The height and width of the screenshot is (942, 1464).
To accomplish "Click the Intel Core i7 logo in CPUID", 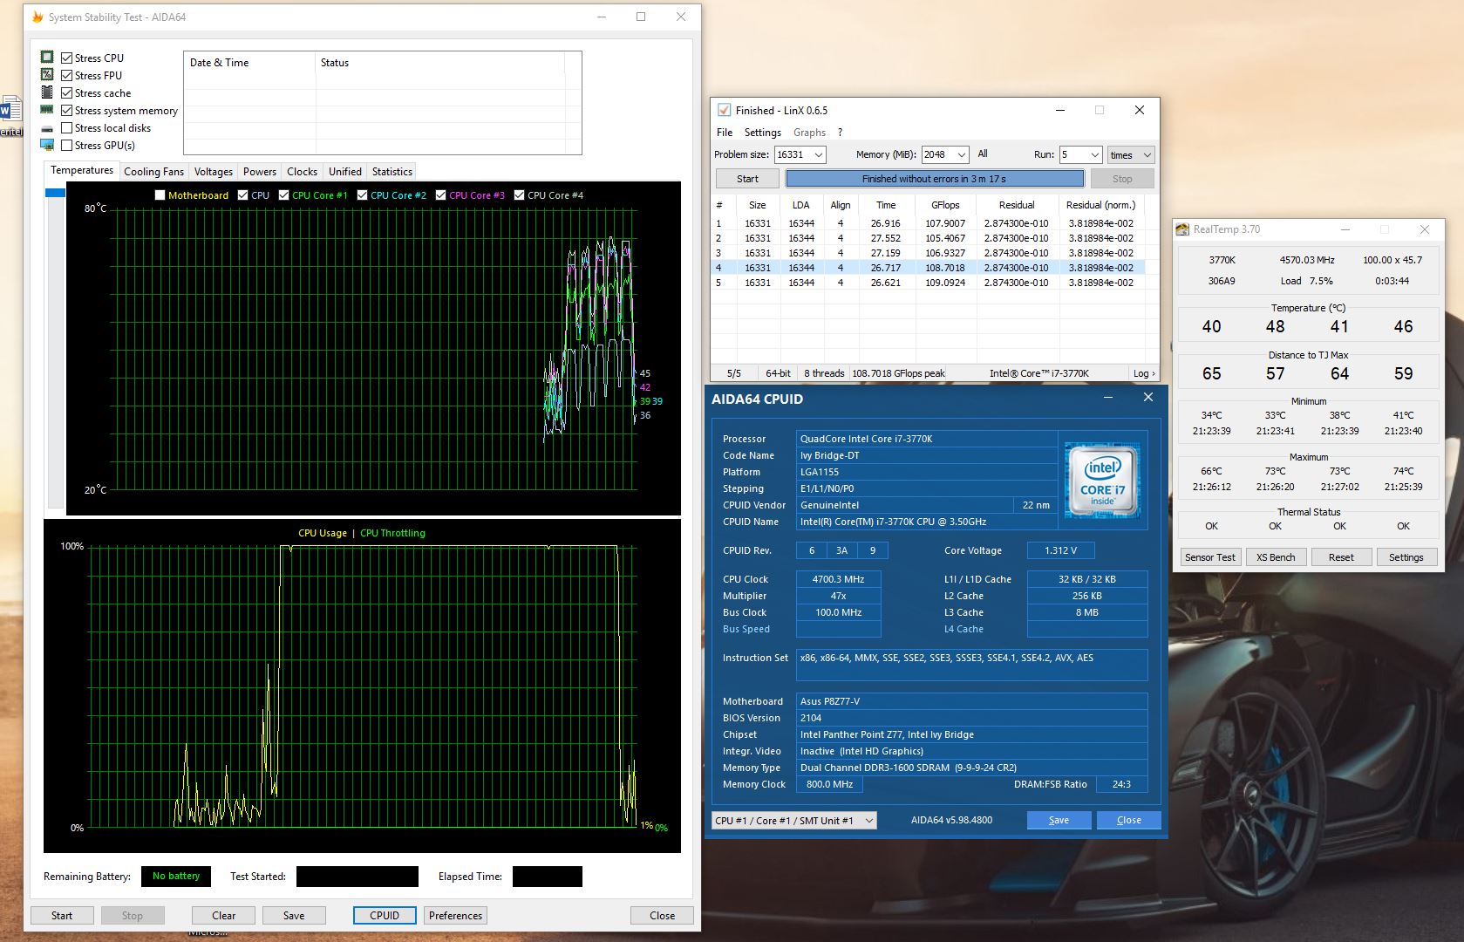I will tap(1102, 480).
